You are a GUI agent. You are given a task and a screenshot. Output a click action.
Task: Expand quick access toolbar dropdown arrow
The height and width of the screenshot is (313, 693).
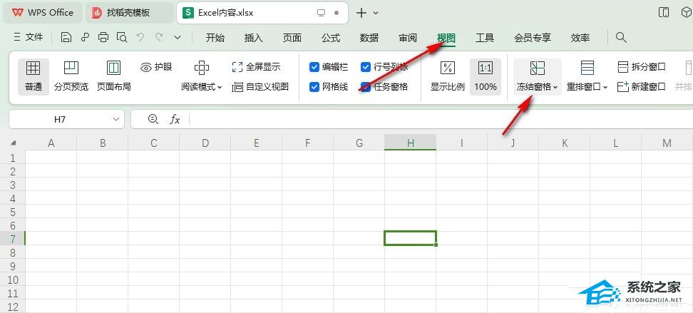click(x=178, y=38)
